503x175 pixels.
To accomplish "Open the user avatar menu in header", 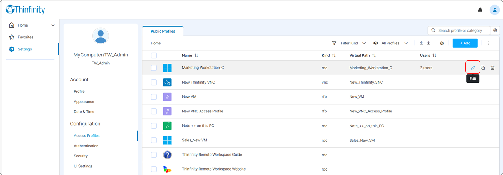I will (x=495, y=10).
